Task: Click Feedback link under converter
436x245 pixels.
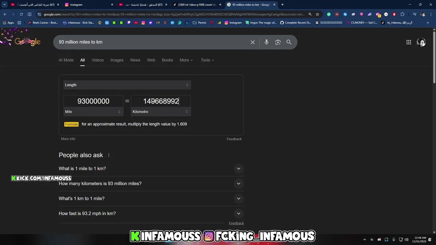Action: click(x=234, y=139)
